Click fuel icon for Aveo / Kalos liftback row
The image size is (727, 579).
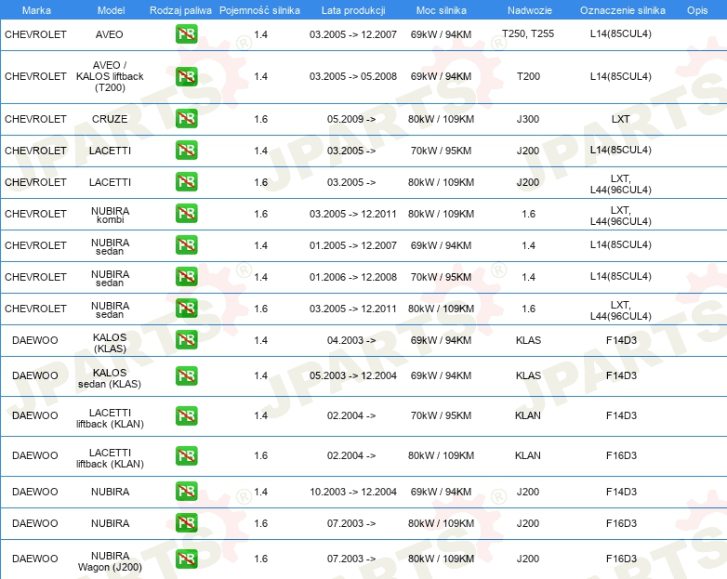(x=186, y=76)
